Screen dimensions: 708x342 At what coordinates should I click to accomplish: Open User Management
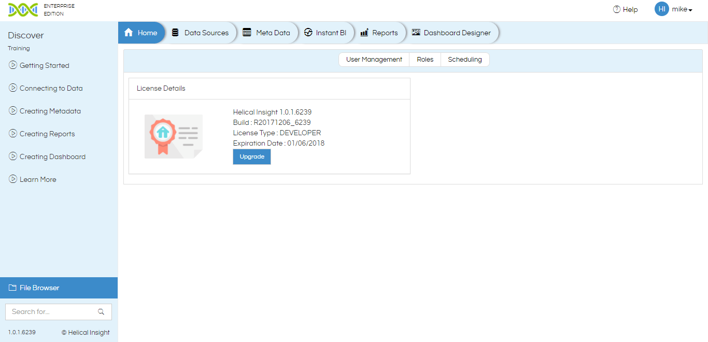click(x=374, y=60)
